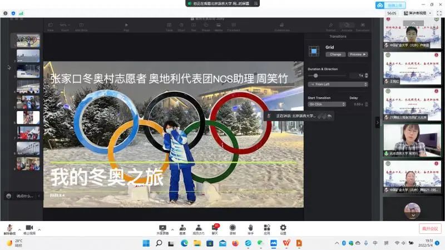445x250 pixels.
Task: Click the red leave meeting button (离开会议)
Action: [429, 228]
